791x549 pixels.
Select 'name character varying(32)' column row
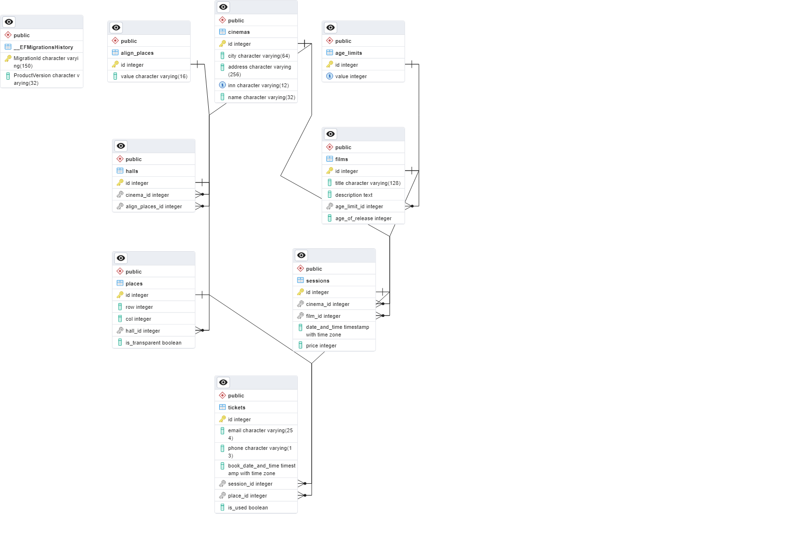(256, 97)
